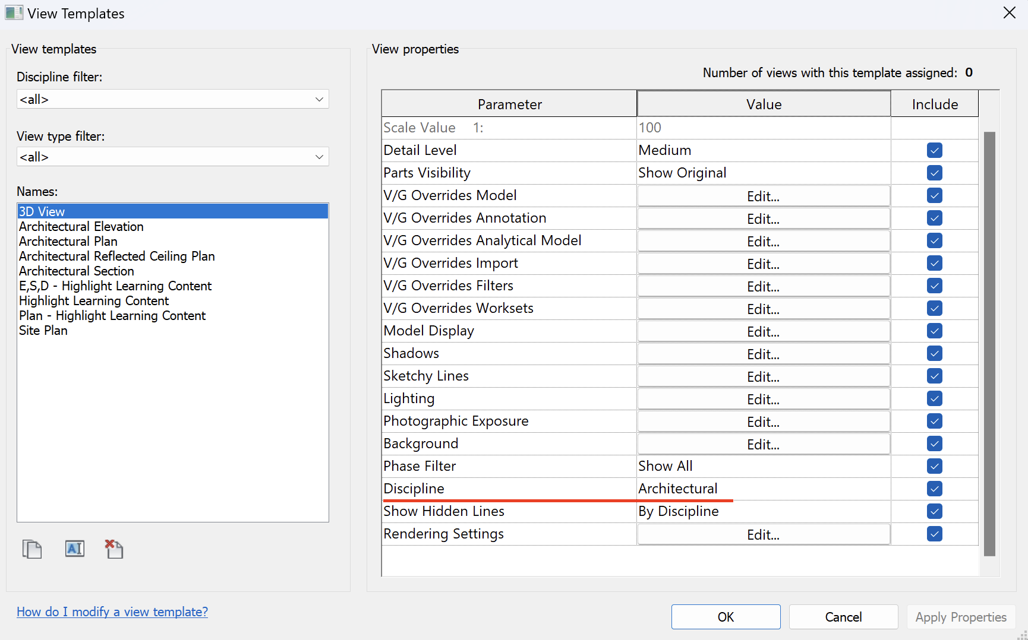Disable Include for Rendering Settings
The width and height of the screenshot is (1028, 640).
[x=934, y=534]
